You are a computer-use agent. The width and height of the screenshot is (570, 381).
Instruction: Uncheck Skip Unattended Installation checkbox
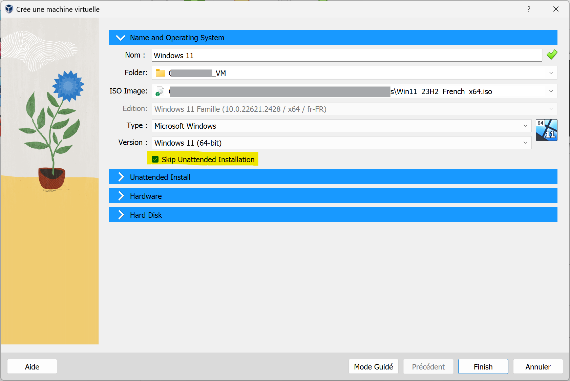[155, 159]
